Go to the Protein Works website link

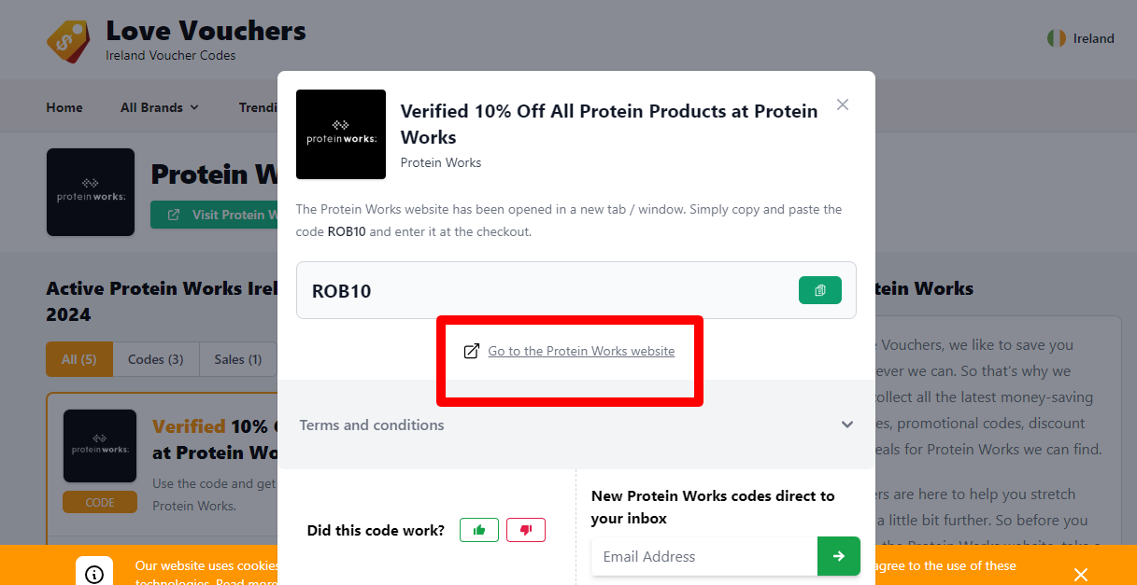580,351
